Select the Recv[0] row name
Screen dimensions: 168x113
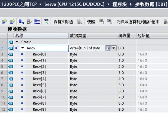tap(39, 54)
